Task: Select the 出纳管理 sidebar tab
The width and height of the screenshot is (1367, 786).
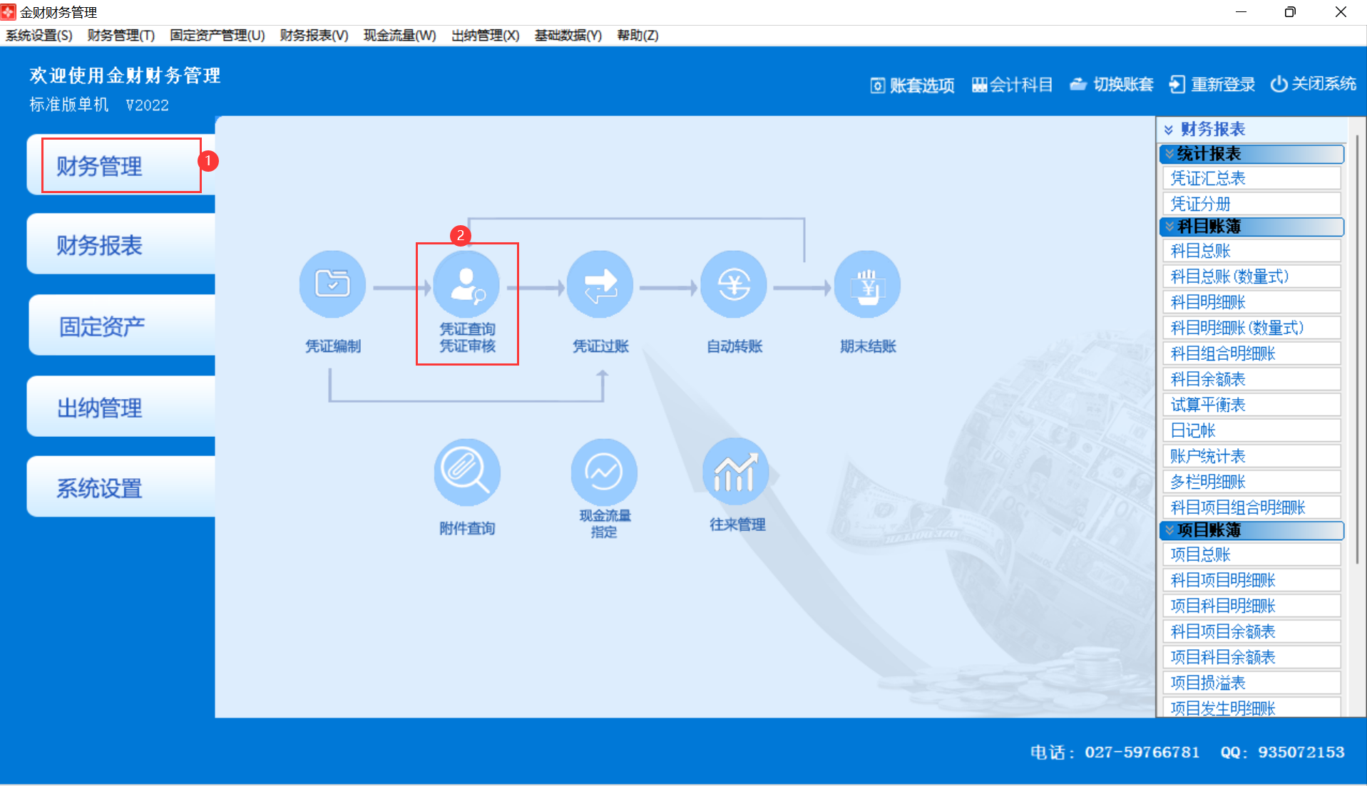Action: [x=121, y=407]
